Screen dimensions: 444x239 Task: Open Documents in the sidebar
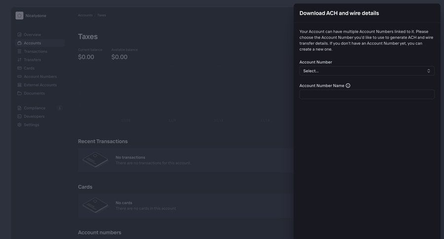[34, 93]
